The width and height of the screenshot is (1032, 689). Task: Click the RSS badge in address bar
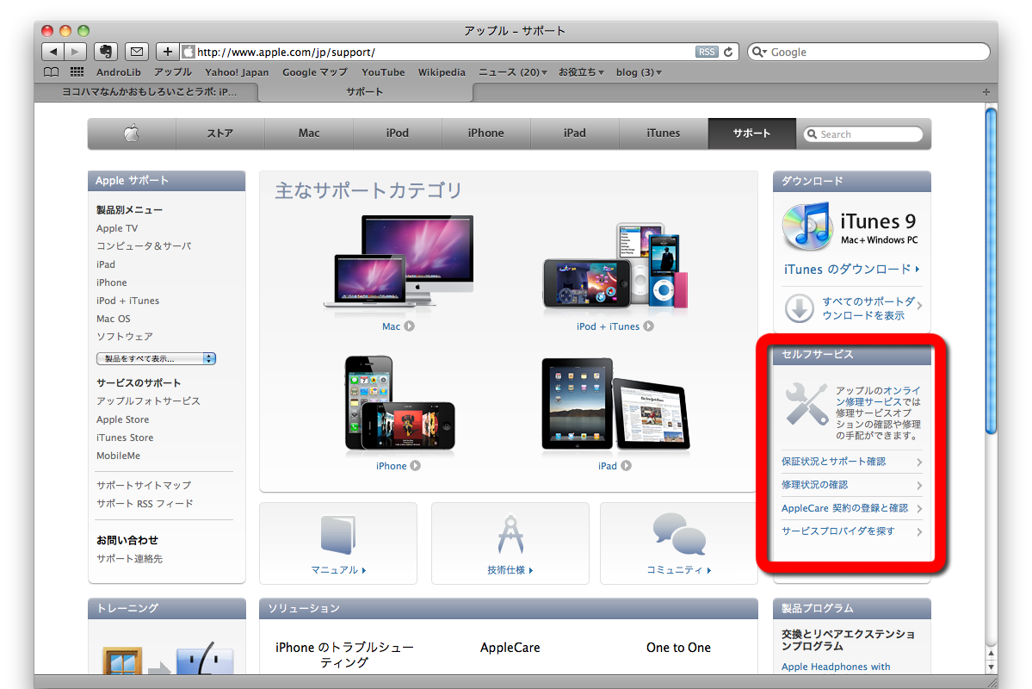(707, 52)
